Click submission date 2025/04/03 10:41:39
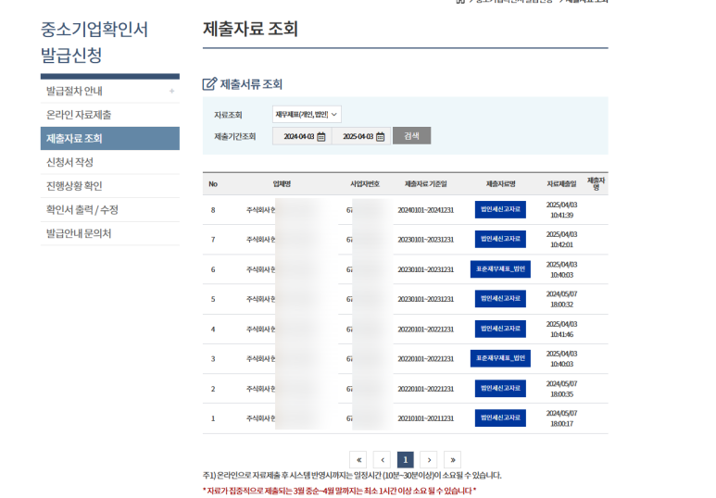The image size is (716, 498). 561,210
